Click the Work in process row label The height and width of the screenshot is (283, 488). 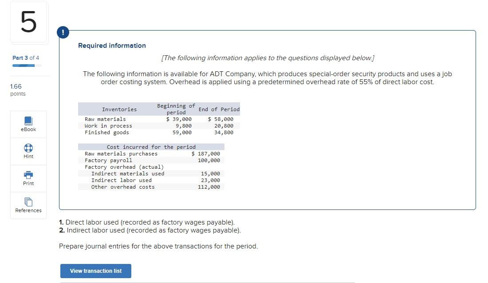pos(108,126)
